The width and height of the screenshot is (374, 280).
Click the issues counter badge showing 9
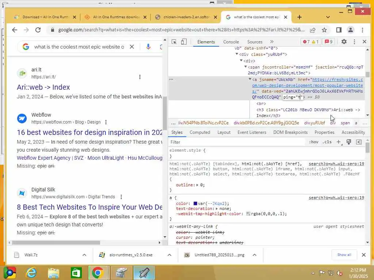pyautogui.click(x=328, y=42)
